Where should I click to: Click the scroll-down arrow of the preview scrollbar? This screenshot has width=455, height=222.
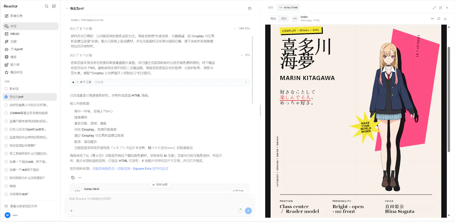(x=449, y=215)
